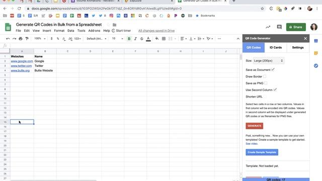Open the Google account avatar
This screenshot has height=181, width=322.
(314, 27)
